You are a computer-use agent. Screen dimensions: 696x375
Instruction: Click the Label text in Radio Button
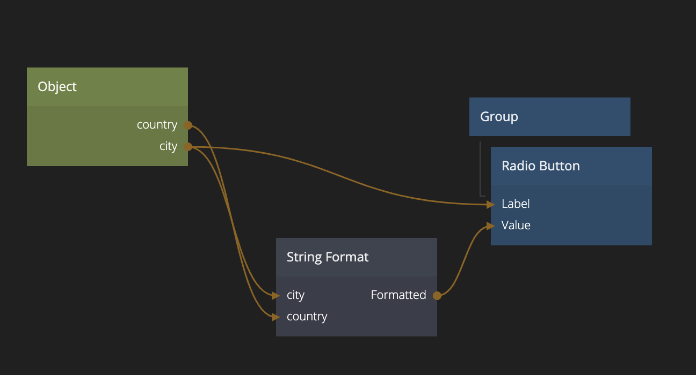pyautogui.click(x=516, y=204)
